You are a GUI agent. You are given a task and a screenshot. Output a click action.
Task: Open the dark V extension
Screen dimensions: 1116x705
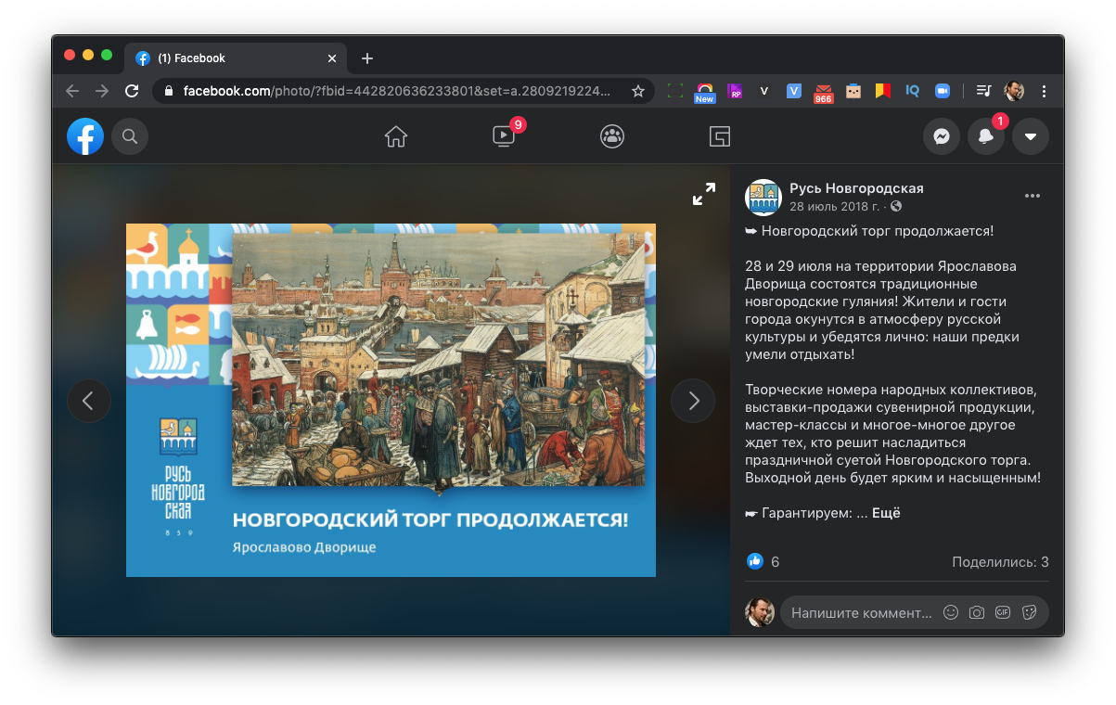(764, 91)
